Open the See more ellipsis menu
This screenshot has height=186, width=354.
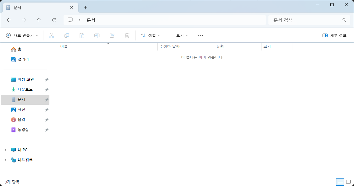[201, 35]
